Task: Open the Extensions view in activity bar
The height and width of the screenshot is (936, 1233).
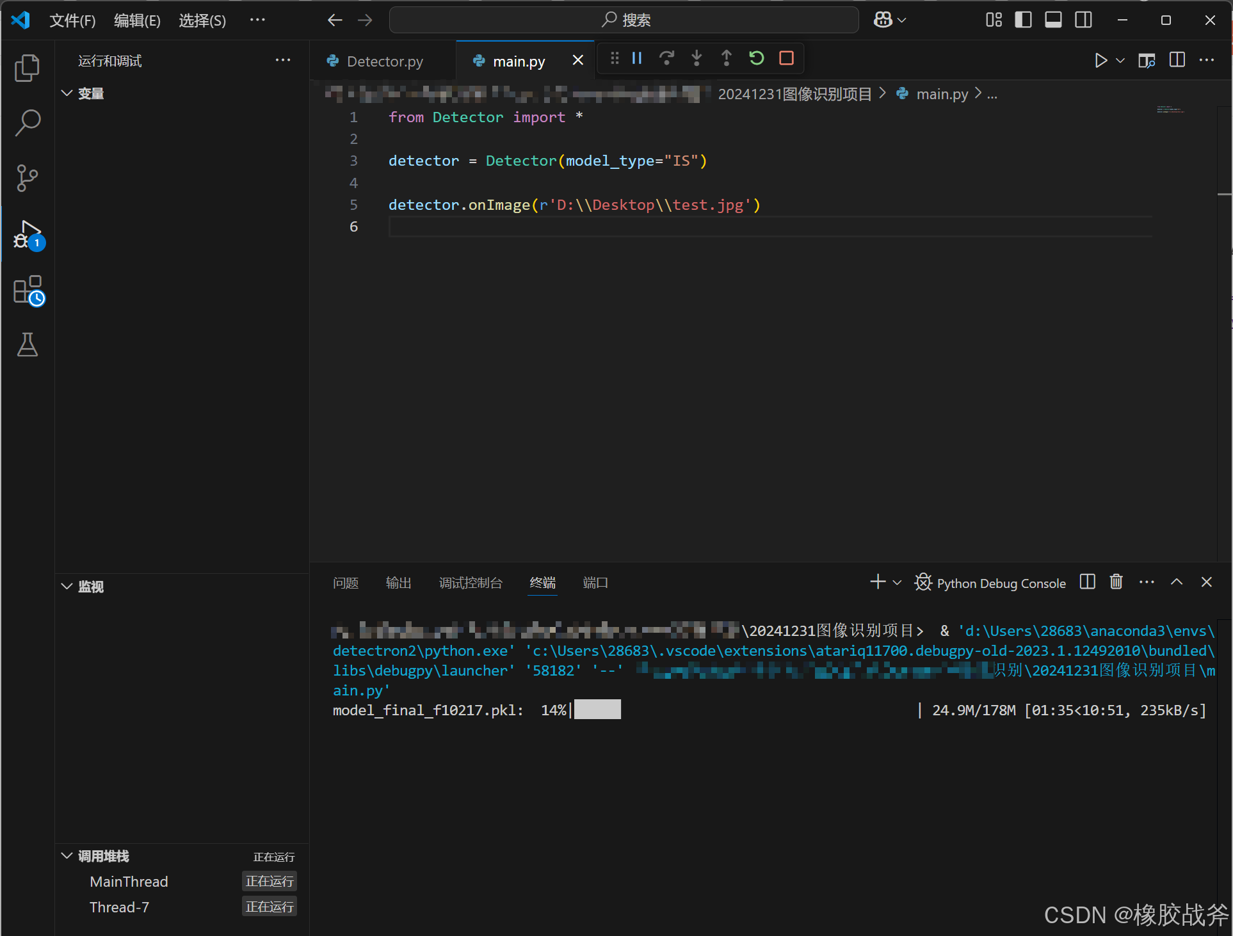Action: coord(27,290)
